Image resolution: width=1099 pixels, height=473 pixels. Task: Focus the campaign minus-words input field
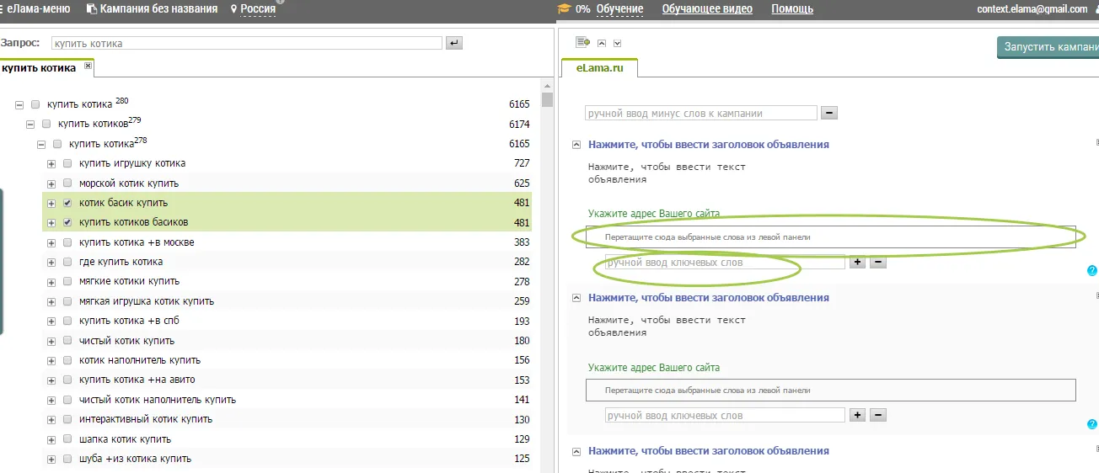point(701,113)
